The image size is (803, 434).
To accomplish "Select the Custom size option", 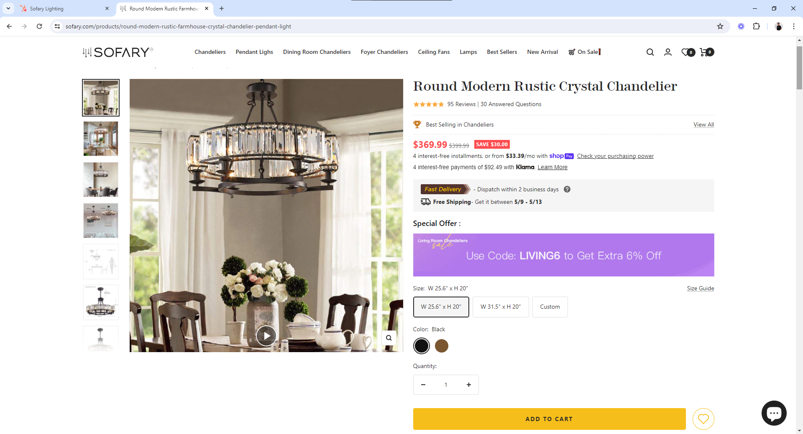I will point(550,307).
